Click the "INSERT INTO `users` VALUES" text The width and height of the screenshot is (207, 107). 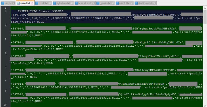click(x=41, y=11)
